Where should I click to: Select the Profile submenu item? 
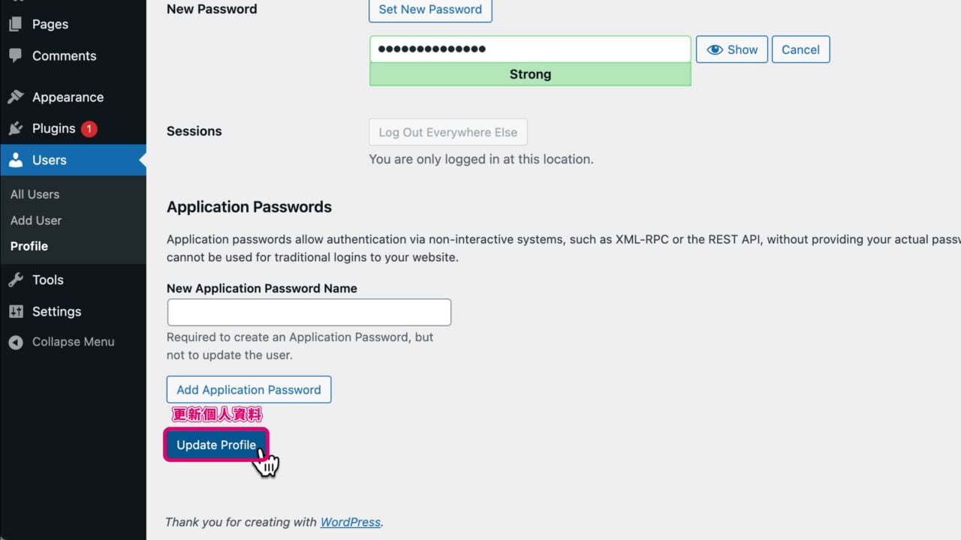(x=29, y=246)
